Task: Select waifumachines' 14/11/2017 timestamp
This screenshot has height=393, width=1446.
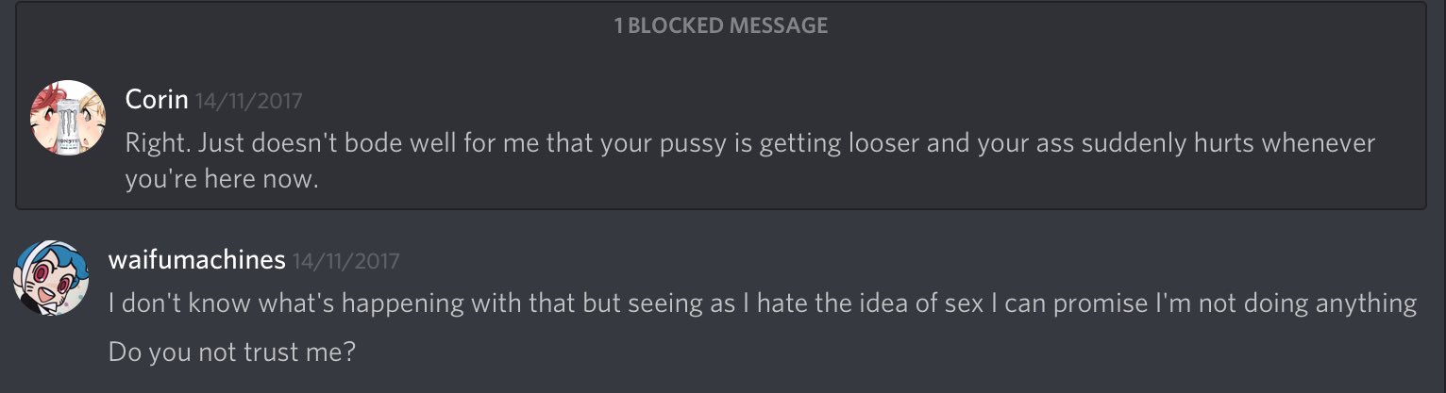Action: [346, 261]
